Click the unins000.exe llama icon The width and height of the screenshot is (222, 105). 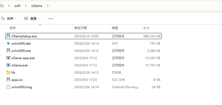click(x=8, y=51)
